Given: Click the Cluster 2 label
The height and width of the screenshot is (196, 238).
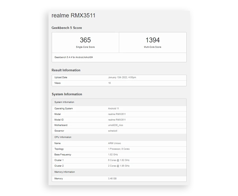Looking at the screenshot, I should point(59,166).
